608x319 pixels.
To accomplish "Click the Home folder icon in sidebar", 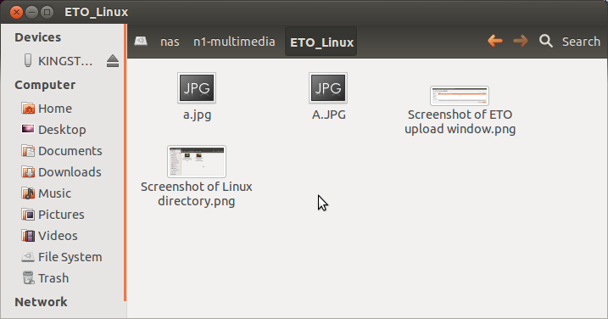I will coord(28,109).
